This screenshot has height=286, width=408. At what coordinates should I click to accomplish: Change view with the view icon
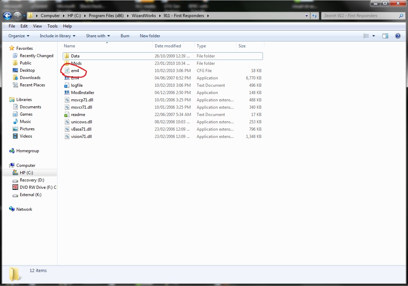[366, 36]
